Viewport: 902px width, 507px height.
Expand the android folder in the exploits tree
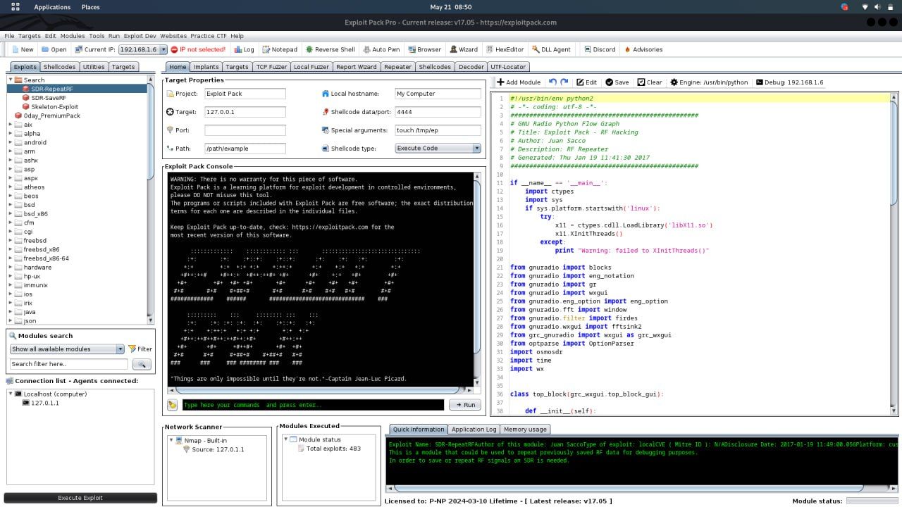[x=11, y=142]
